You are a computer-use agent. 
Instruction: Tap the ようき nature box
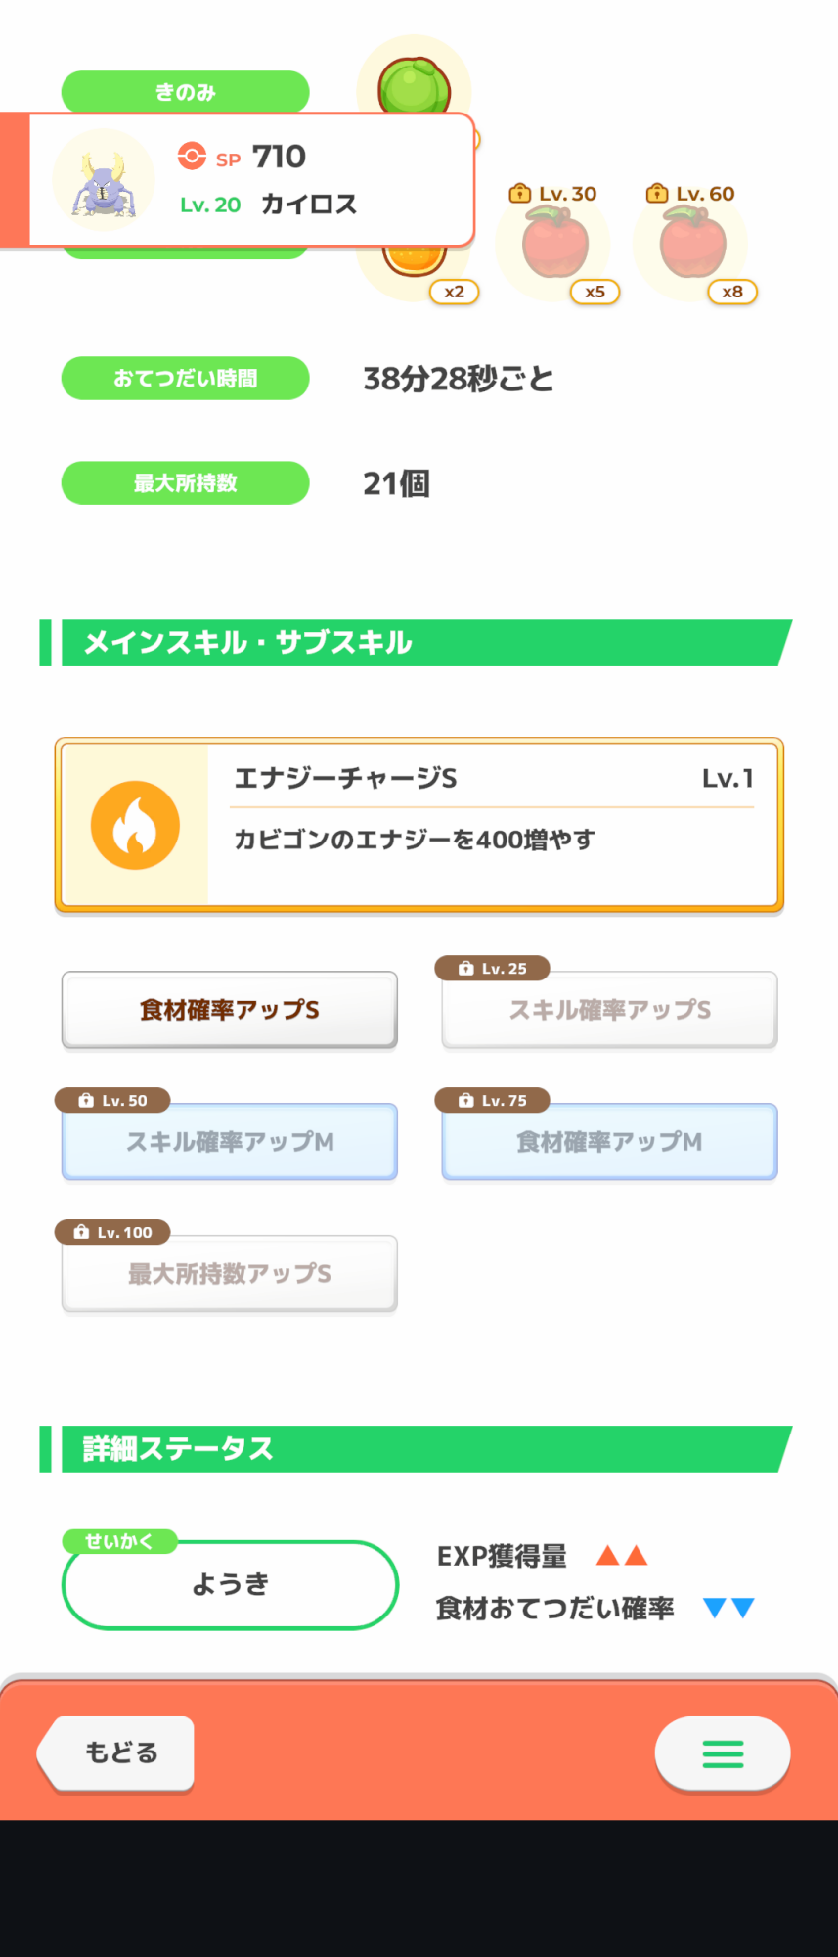230,1585
